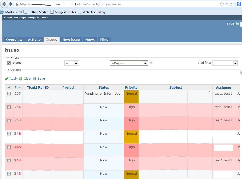Open the Files tab
Screen dimensions: 242x179
point(104,40)
